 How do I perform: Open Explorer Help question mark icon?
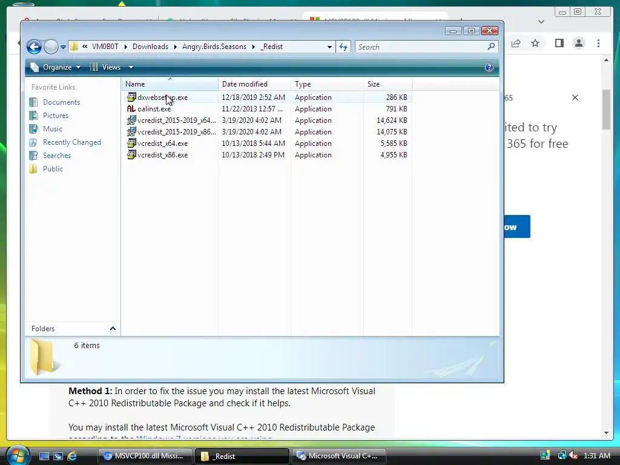click(489, 67)
